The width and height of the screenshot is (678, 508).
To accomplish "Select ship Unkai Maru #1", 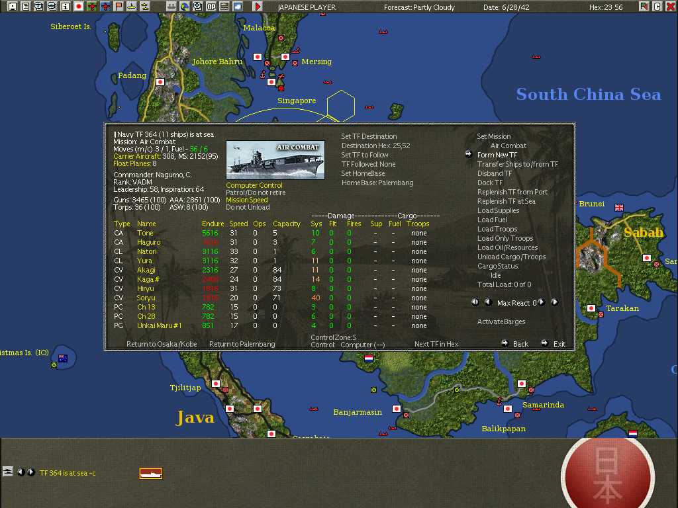I will tap(159, 325).
